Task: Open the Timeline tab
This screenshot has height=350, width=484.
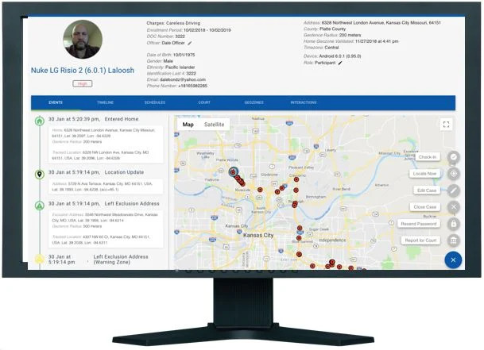Action: pyautogui.click(x=105, y=102)
